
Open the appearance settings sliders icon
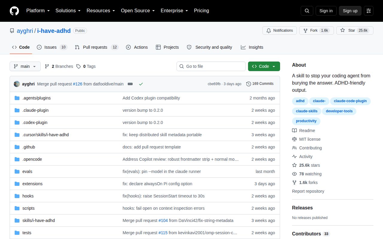tap(369, 11)
